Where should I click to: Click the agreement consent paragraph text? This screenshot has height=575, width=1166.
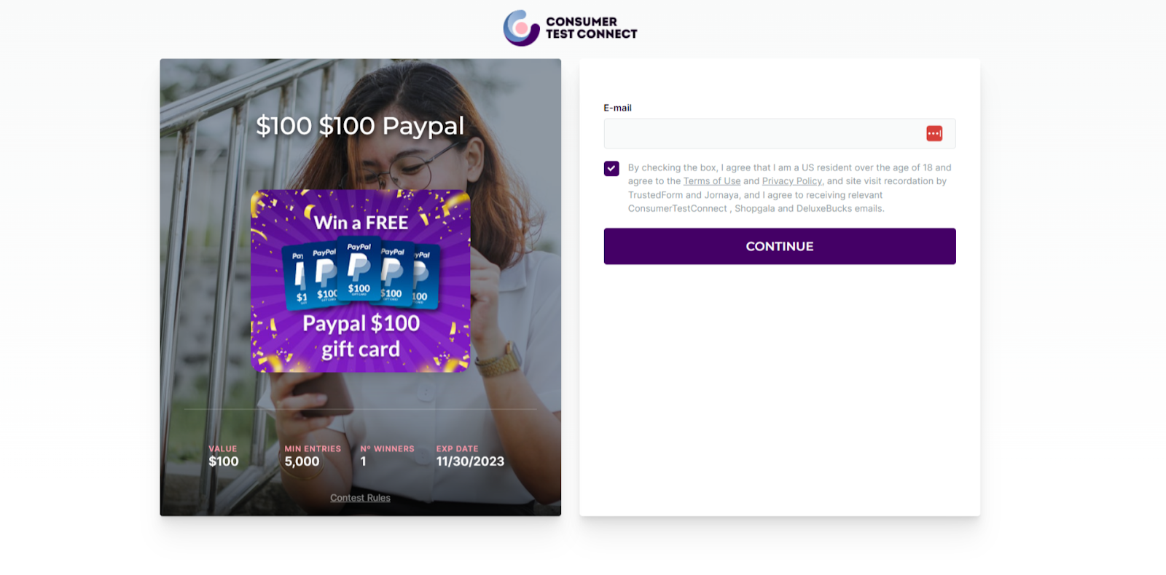pyautogui.click(x=790, y=188)
